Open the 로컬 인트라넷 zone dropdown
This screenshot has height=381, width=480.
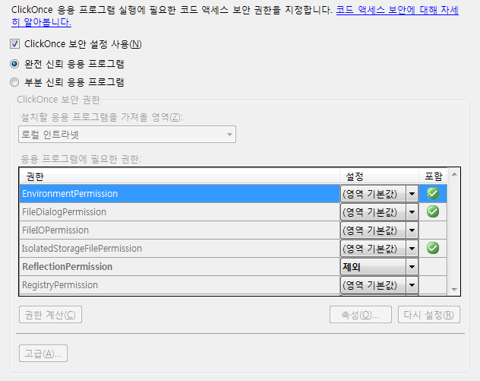click(127, 135)
